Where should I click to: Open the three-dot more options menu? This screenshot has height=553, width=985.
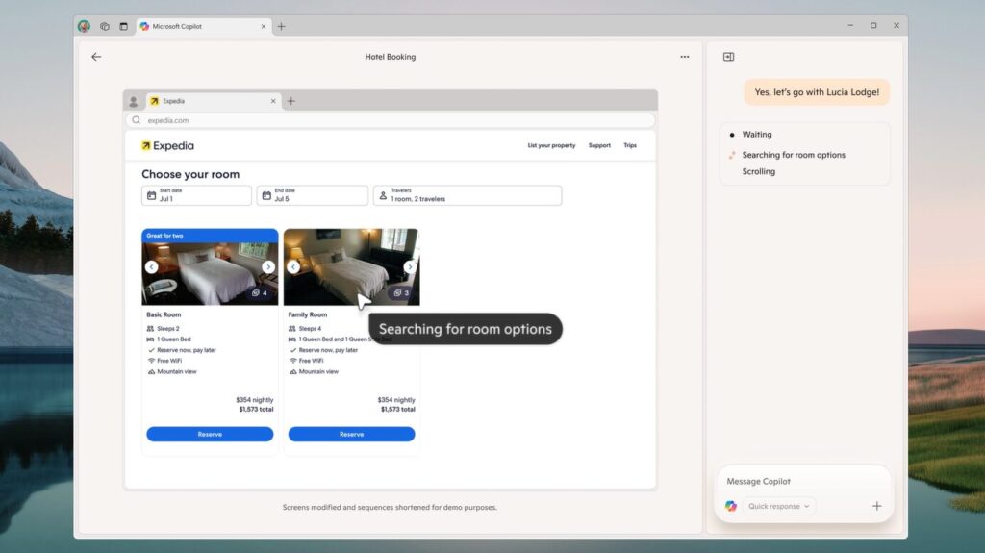685,57
